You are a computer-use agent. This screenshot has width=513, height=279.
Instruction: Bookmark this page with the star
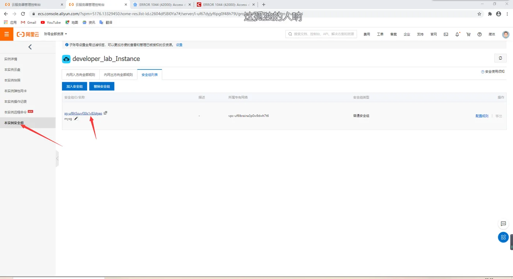[479, 14]
